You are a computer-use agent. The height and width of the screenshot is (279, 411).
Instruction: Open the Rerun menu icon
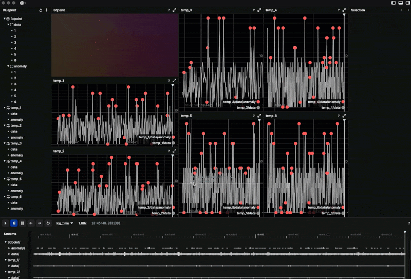pyautogui.click(x=23, y=3)
